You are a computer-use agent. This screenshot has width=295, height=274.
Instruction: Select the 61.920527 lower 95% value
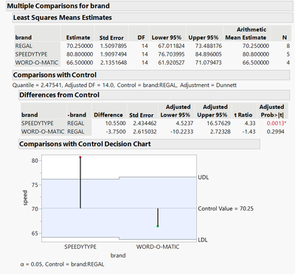171,63
